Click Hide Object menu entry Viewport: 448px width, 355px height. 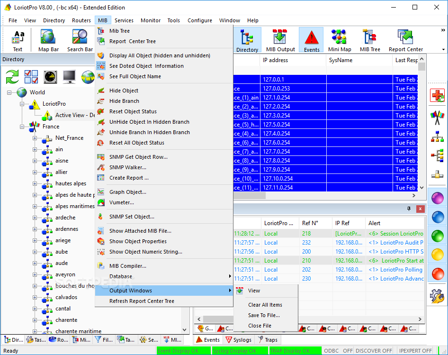pyautogui.click(x=164, y=91)
